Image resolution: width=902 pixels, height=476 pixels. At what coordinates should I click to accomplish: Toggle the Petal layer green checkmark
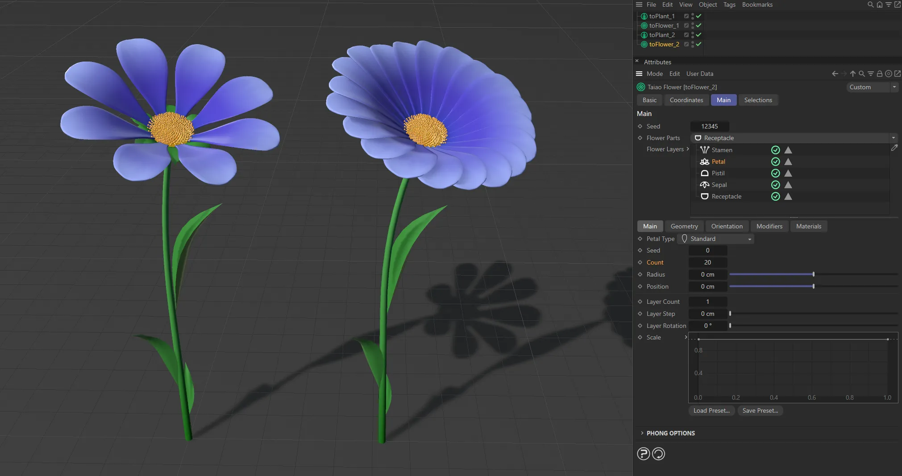click(x=775, y=161)
